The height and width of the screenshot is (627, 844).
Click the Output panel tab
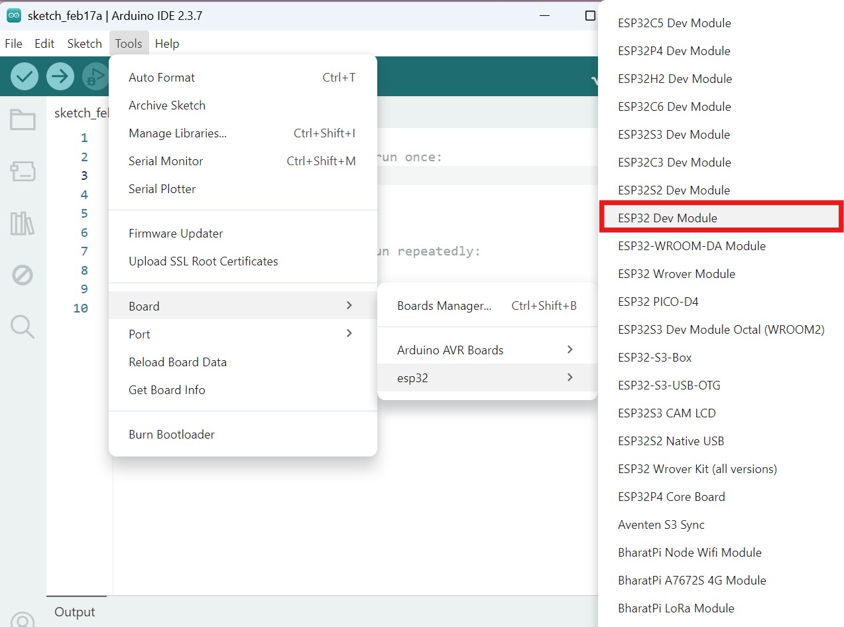click(x=75, y=612)
